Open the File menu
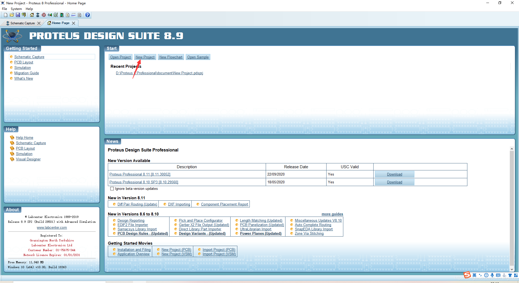 [4, 9]
